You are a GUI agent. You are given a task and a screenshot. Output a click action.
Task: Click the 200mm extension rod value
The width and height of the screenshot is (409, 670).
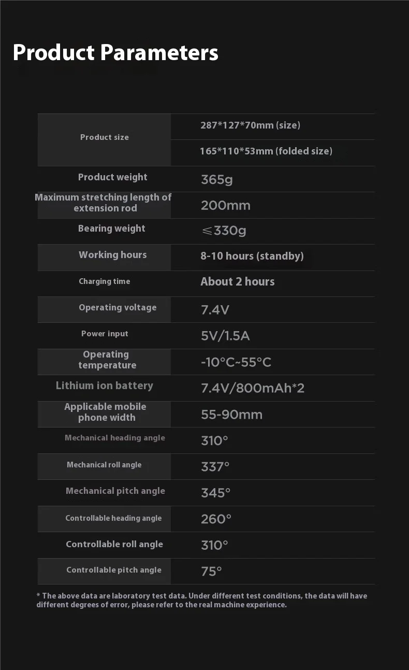(x=225, y=206)
